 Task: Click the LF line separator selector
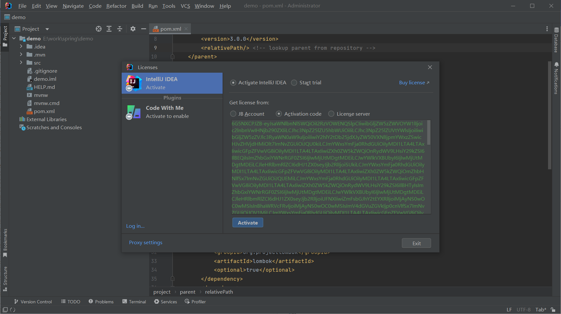(509, 309)
